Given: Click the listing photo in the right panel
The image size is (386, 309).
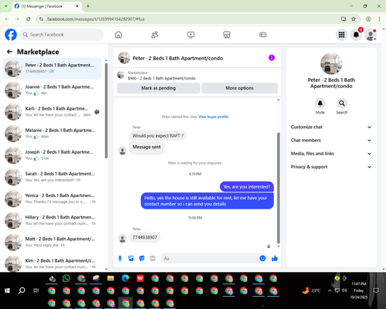Looking at the screenshot, I should click(331, 63).
